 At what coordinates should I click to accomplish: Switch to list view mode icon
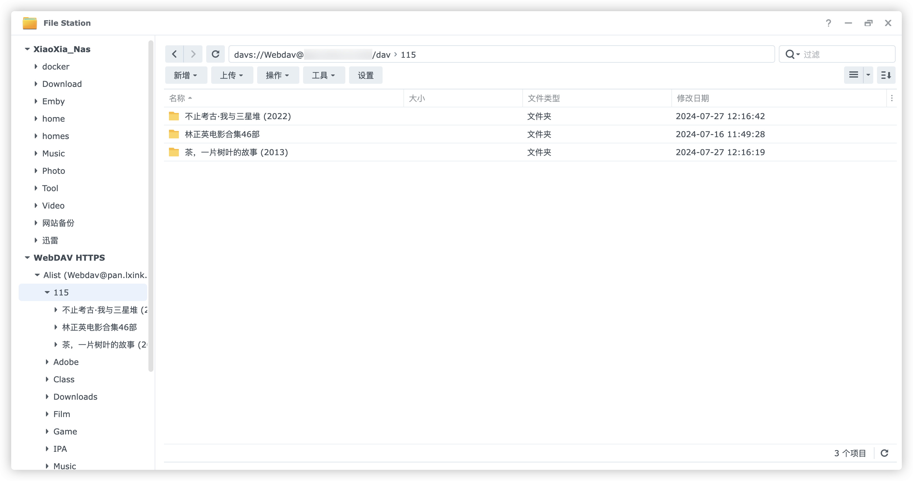pyautogui.click(x=853, y=75)
